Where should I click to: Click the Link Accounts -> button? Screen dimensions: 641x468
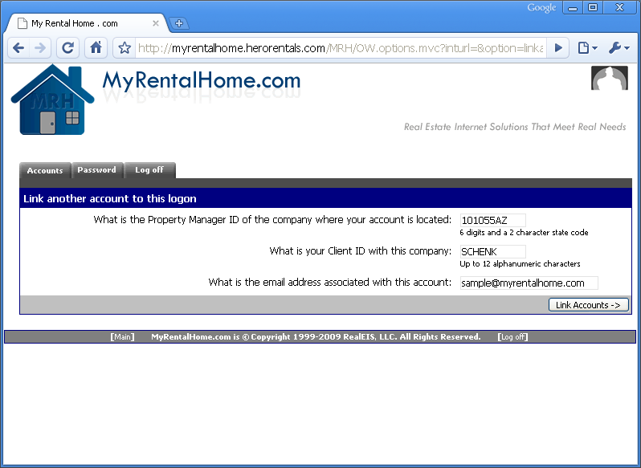(x=588, y=305)
